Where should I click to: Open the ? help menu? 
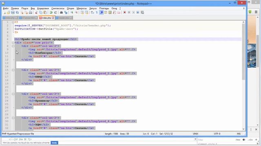click(x=120, y=8)
